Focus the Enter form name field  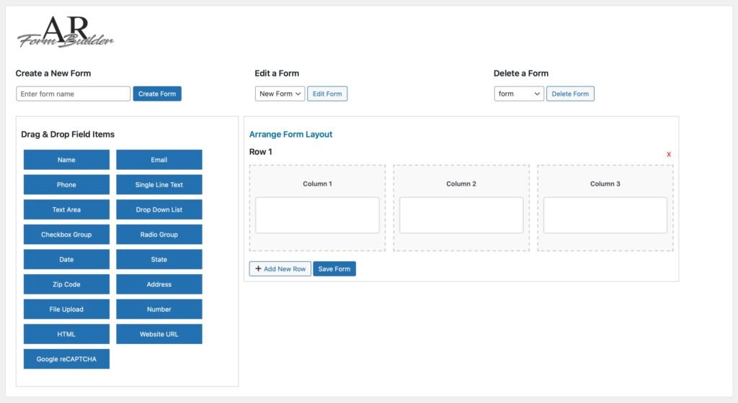point(73,94)
